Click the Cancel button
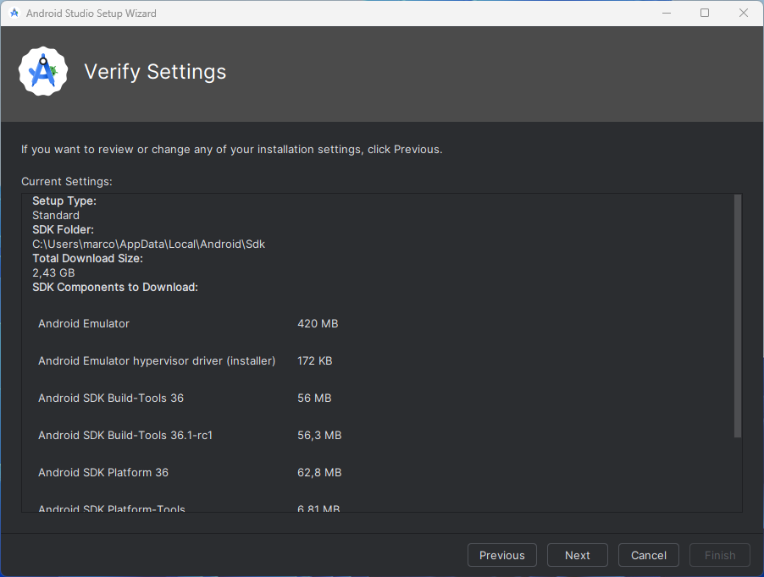This screenshot has width=764, height=577. pos(648,555)
